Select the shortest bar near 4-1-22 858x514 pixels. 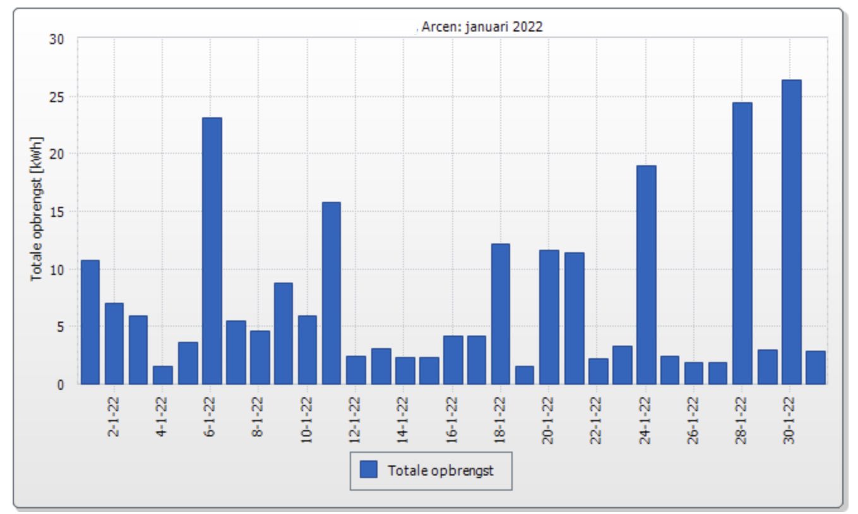(164, 375)
